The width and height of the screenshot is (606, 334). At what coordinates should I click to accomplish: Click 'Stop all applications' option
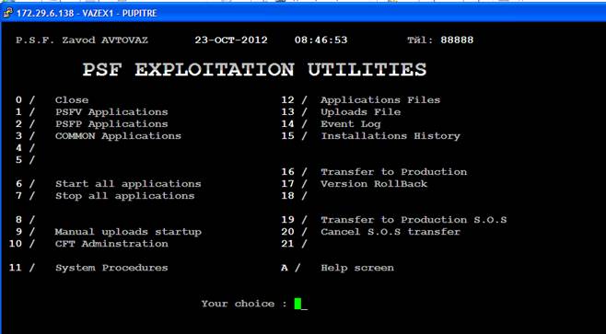click(125, 196)
